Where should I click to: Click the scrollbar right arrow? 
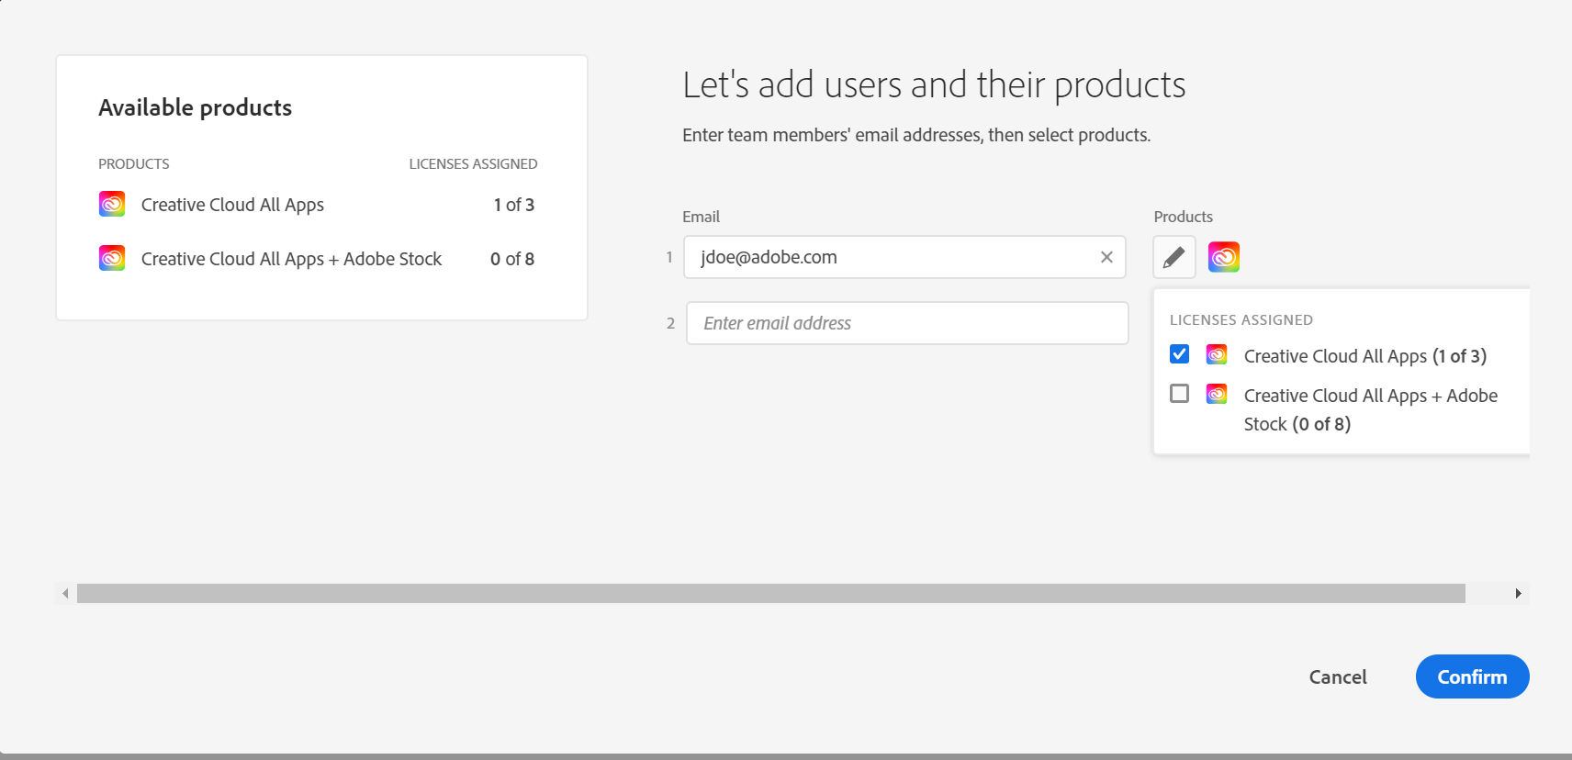(x=1519, y=594)
